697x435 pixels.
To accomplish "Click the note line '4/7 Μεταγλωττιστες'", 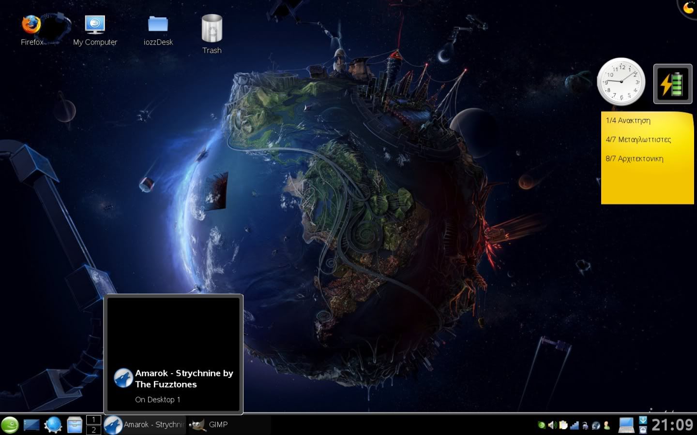I will pos(638,139).
